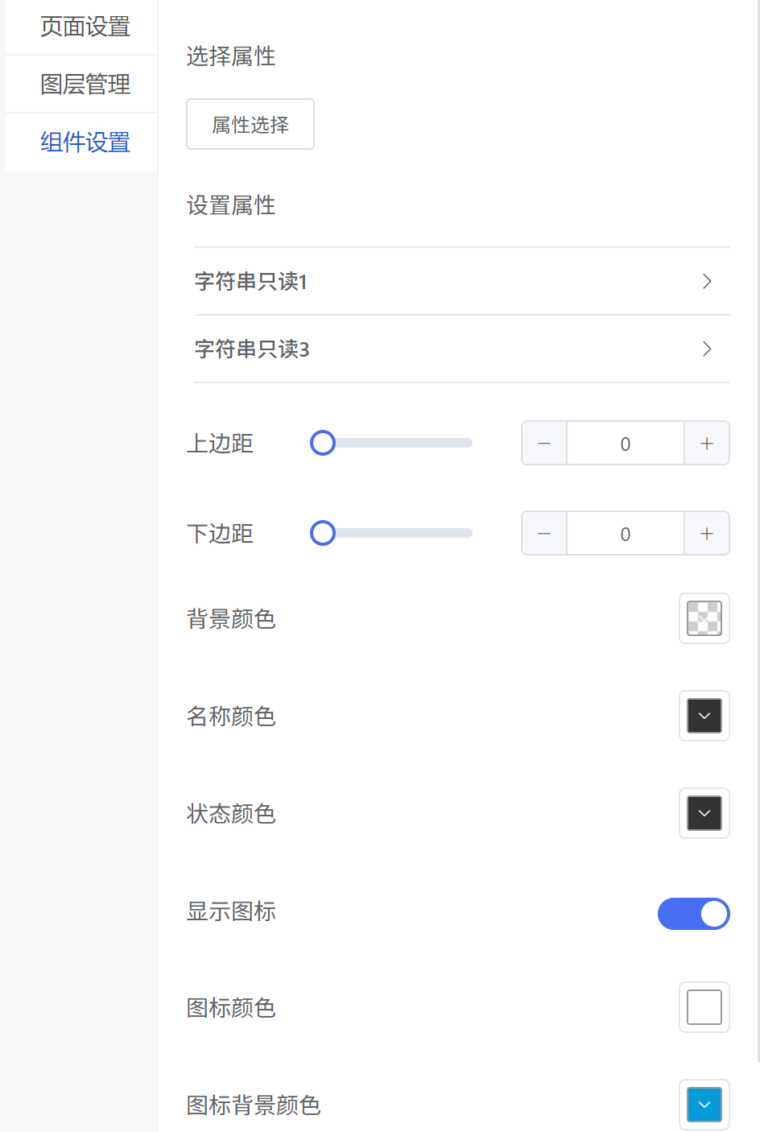Click the 上边距 number input field
The height and width of the screenshot is (1132, 760).
(626, 444)
